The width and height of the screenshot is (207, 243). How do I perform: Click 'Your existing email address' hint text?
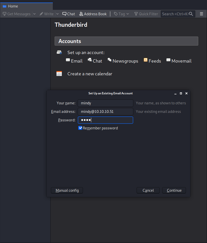[158, 112]
